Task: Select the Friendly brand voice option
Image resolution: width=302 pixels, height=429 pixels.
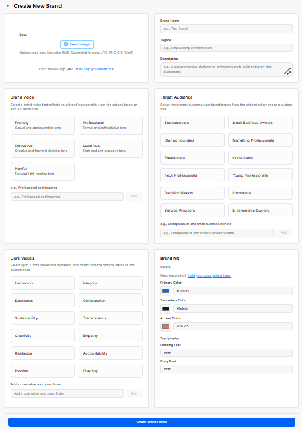Action: 43,125
